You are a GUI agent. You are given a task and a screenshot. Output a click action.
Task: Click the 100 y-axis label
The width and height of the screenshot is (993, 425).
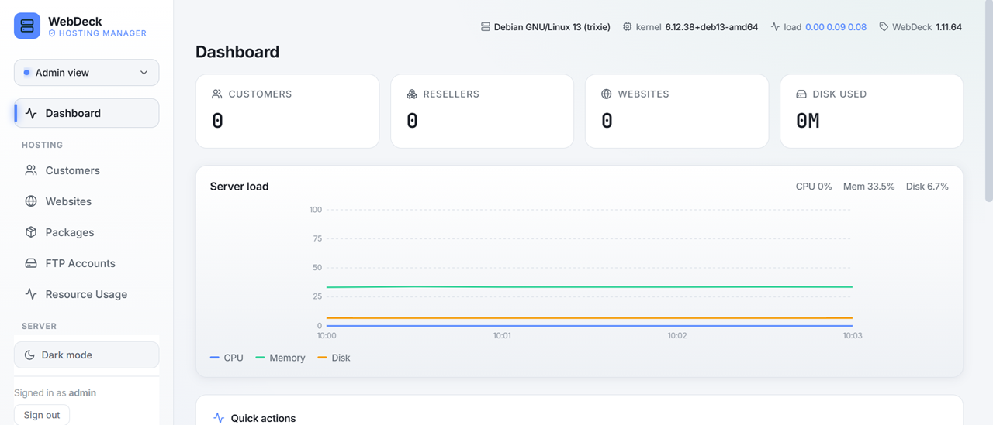315,210
